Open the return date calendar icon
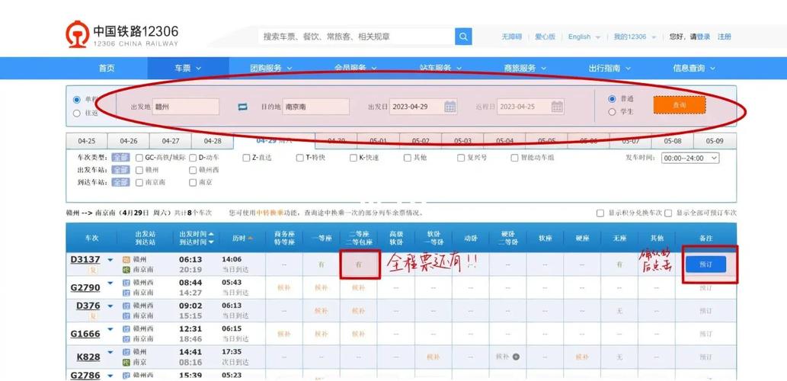The height and width of the screenshot is (381, 787). pyautogui.click(x=557, y=107)
